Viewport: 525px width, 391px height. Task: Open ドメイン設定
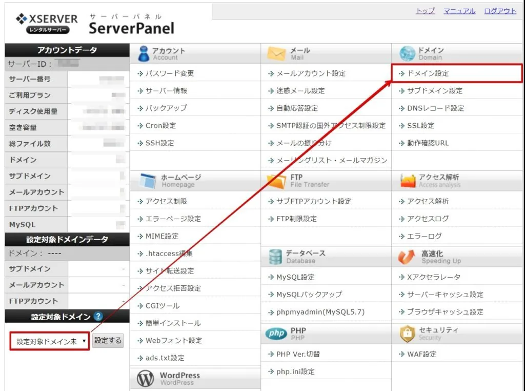[428, 73]
